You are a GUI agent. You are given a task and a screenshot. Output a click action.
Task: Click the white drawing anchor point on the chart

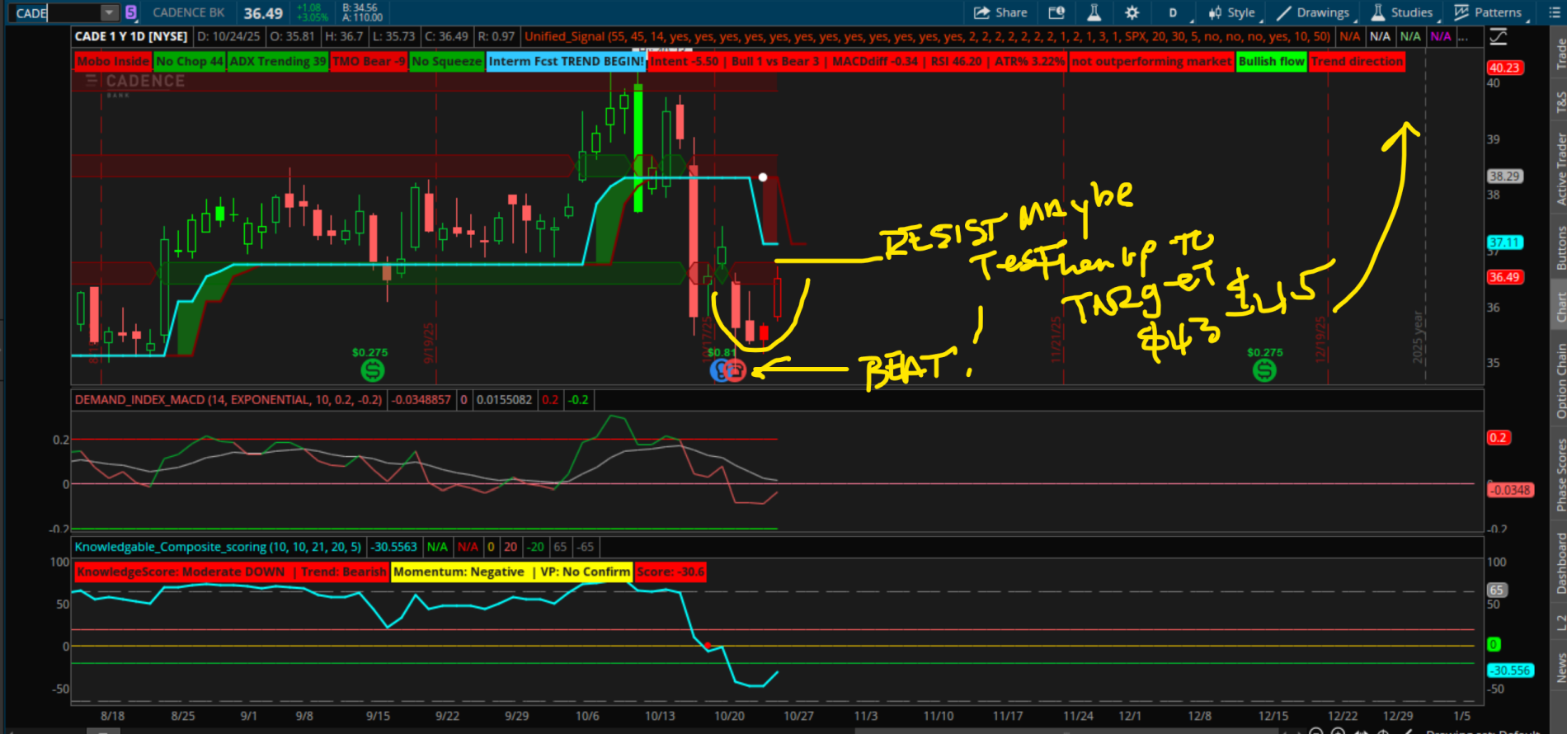point(763,177)
